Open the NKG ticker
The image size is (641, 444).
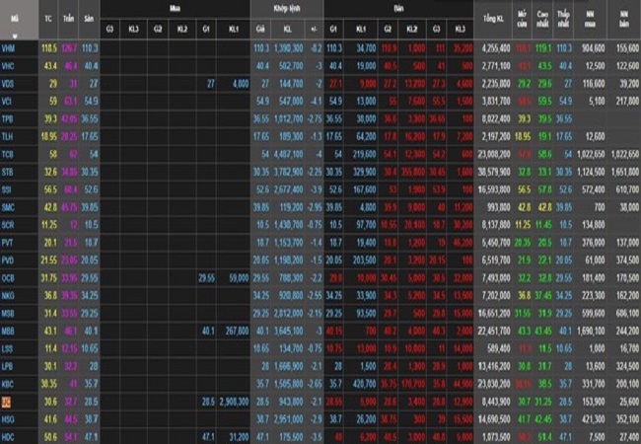(x=7, y=296)
